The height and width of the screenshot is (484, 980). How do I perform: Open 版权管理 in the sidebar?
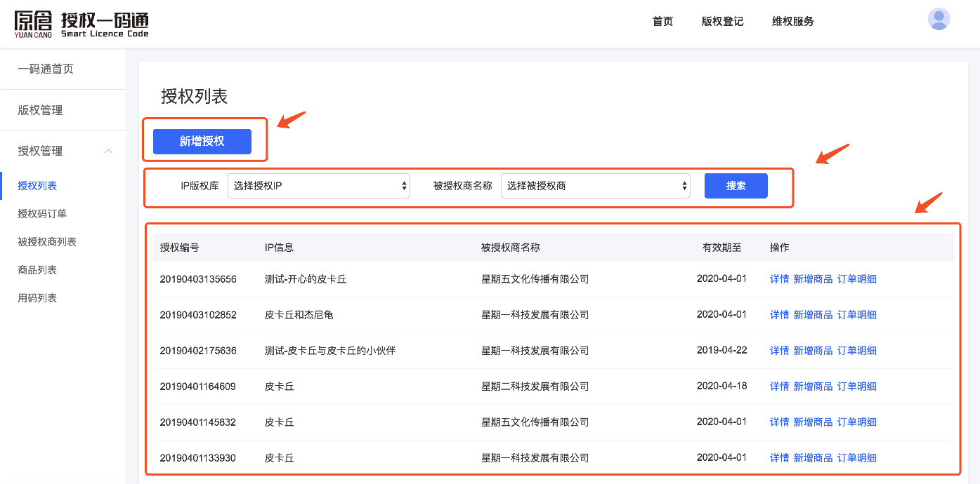40,110
